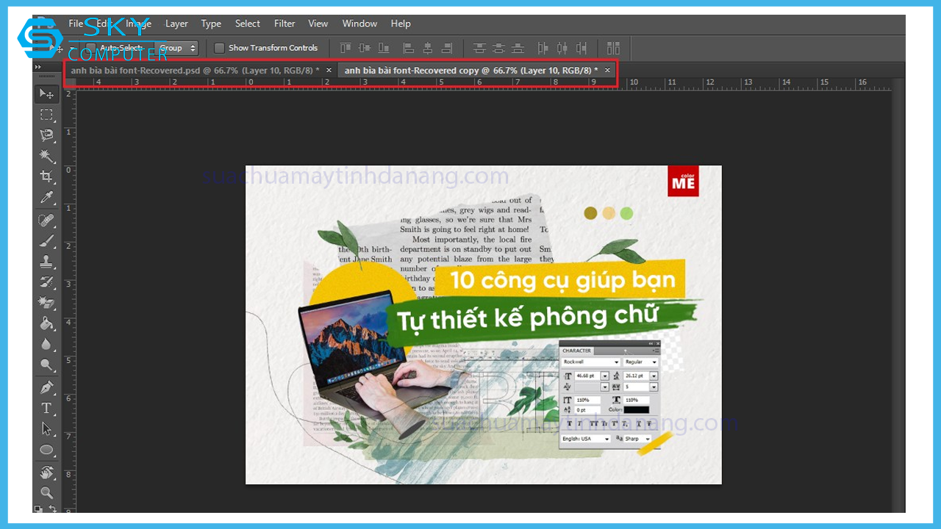Activate the Horizontal Type tool
The image size is (941, 529).
(x=47, y=409)
